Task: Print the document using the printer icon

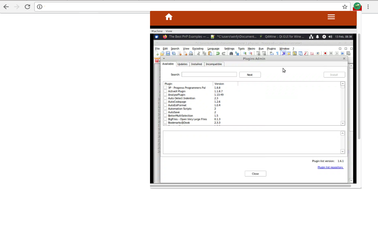Action: 191,53
